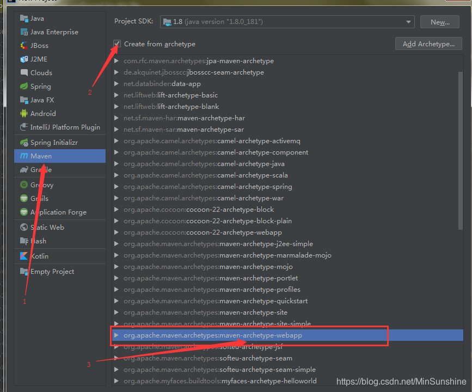Open the Project SDK dropdown
This screenshot has width=472, height=392.
[287, 22]
